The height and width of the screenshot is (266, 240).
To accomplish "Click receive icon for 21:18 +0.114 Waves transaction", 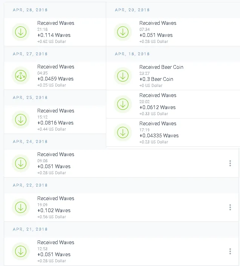I will pyautogui.click(x=21, y=32).
